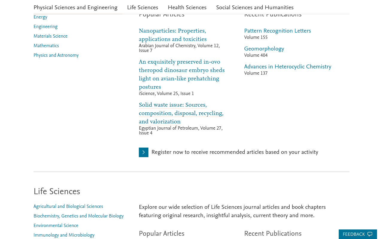383x239 pixels.
Task: Open Physics and Astronomy link
Action: point(56,56)
